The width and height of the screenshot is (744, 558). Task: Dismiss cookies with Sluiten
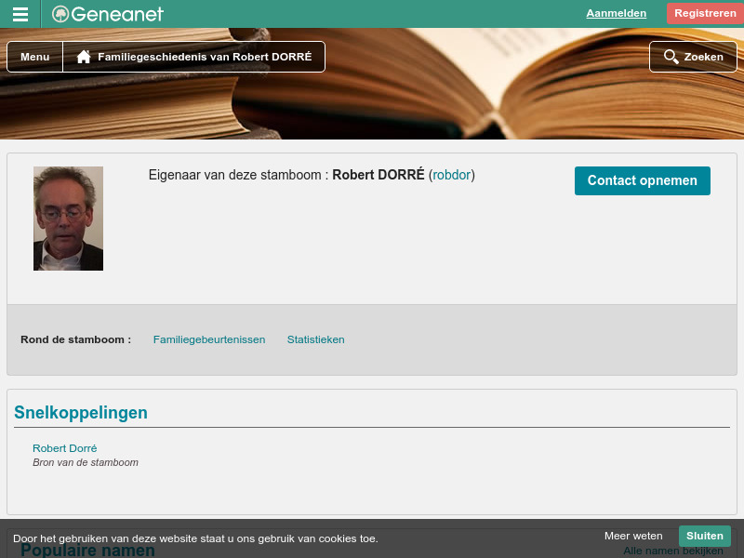(x=704, y=536)
